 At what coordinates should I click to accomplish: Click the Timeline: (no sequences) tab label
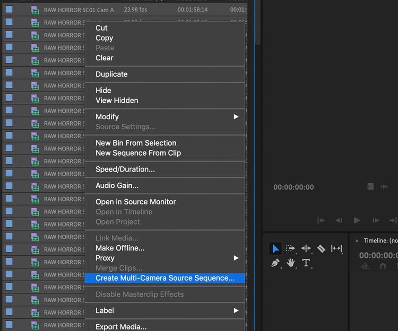(380, 241)
